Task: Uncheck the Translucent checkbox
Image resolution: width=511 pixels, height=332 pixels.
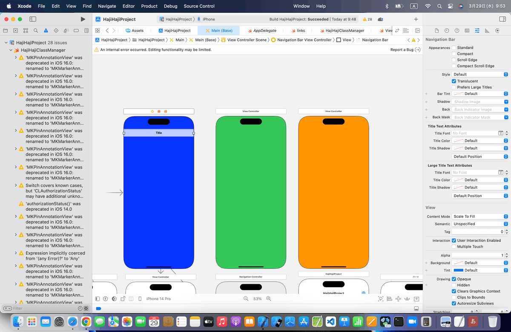Action: tap(454, 81)
